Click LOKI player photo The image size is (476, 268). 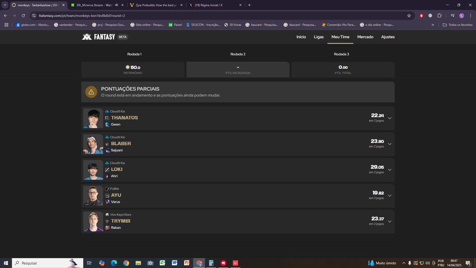93,170
